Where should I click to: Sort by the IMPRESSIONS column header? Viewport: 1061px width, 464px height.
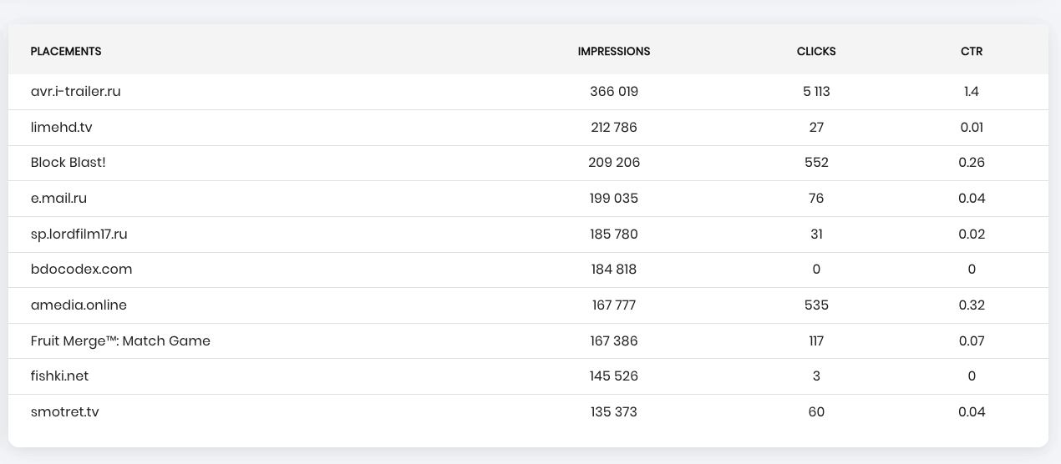coord(614,51)
